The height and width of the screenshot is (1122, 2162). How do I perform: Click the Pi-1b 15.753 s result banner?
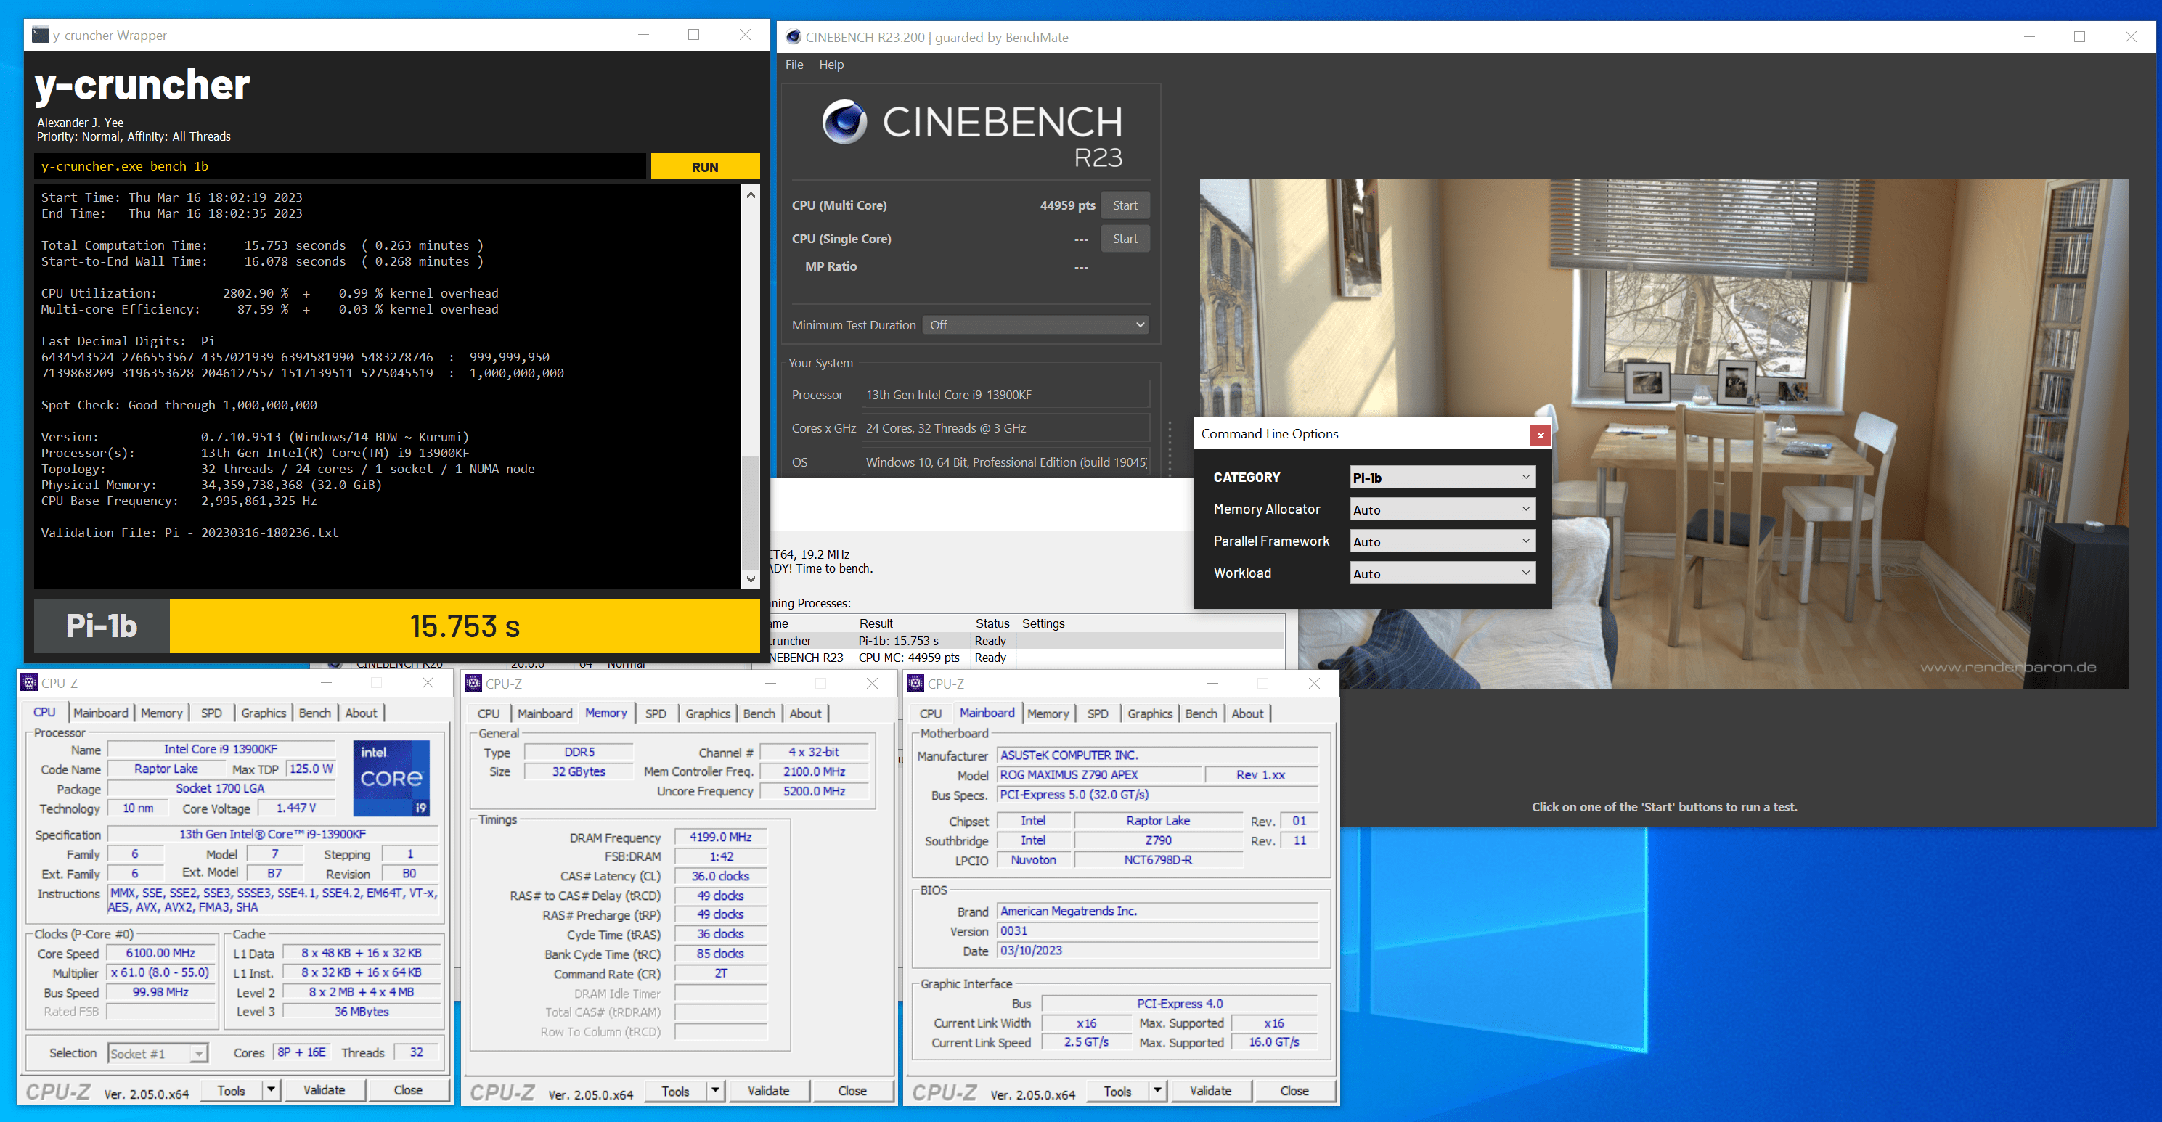[x=464, y=625]
